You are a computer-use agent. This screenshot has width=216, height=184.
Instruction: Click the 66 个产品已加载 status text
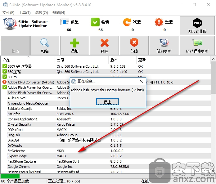(x=15, y=181)
